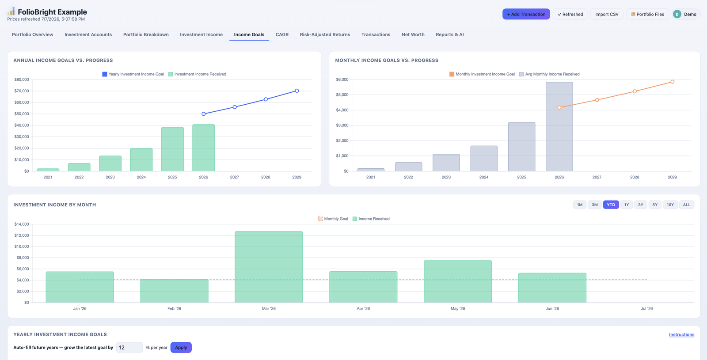Image resolution: width=707 pixels, height=360 pixels.
Task: Switch to the Portfolio Overview tab
Action: click(33, 34)
